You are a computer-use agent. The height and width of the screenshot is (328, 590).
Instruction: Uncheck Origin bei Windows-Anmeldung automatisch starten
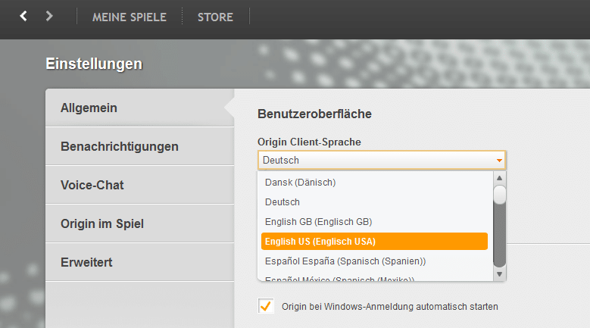266,306
